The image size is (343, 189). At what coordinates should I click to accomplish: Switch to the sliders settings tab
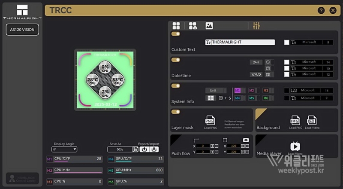point(256,26)
